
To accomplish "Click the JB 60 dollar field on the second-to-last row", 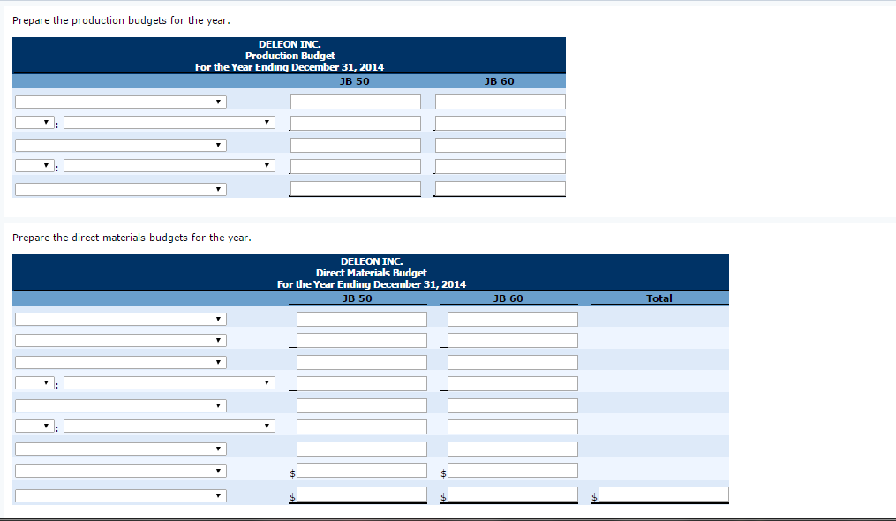I will [x=512, y=470].
